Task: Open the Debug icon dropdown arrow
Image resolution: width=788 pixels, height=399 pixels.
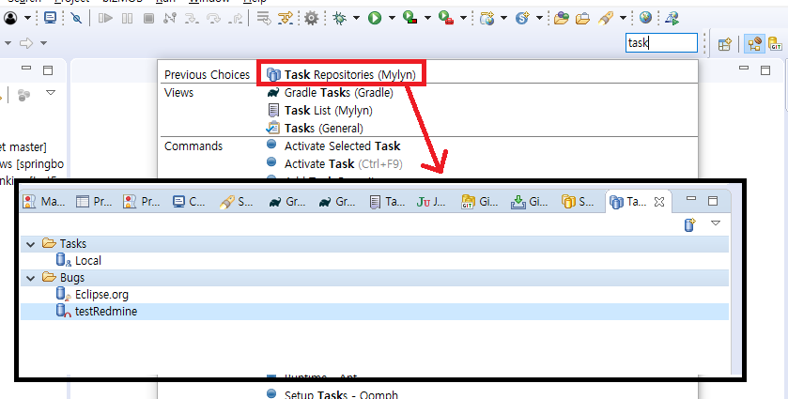Action: tap(356, 19)
